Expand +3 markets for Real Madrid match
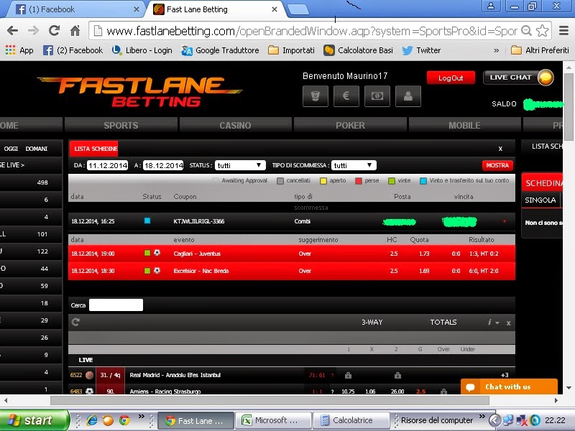Image resolution: width=575 pixels, height=431 pixels. tap(505, 375)
